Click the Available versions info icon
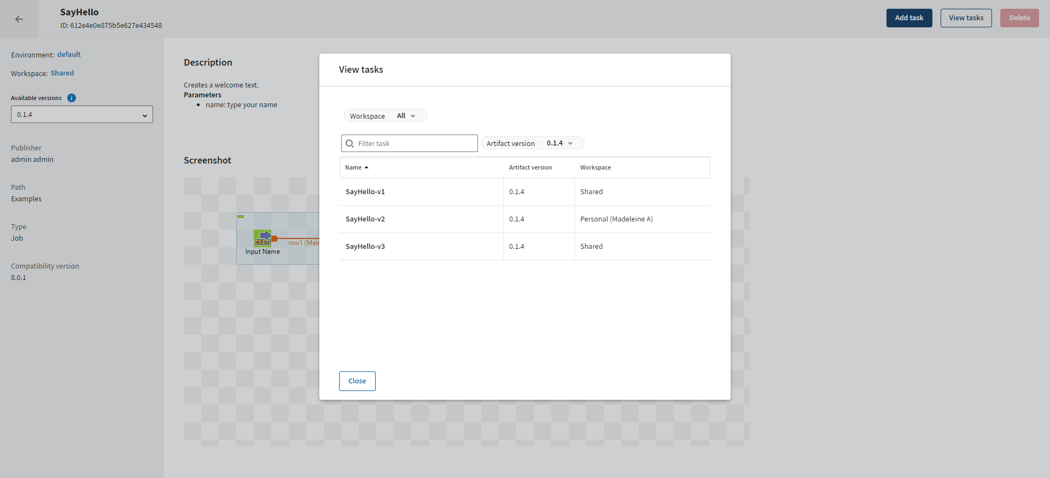The height and width of the screenshot is (478, 1050). (72, 98)
